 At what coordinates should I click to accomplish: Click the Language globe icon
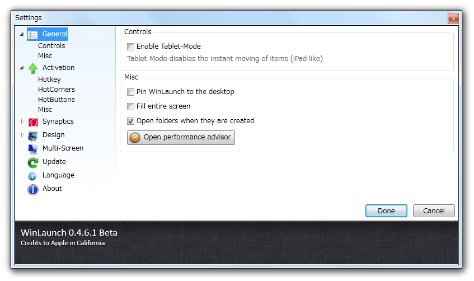click(x=32, y=176)
